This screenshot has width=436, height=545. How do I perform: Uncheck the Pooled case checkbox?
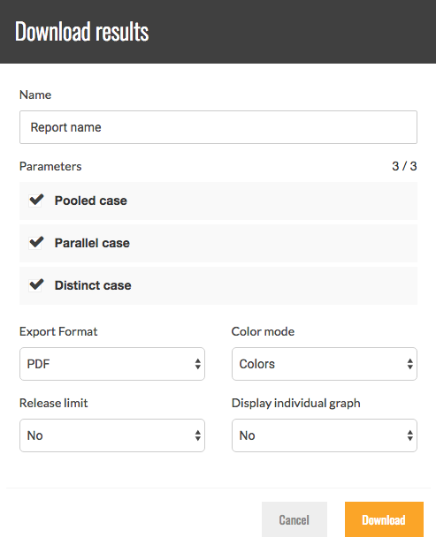click(36, 201)
